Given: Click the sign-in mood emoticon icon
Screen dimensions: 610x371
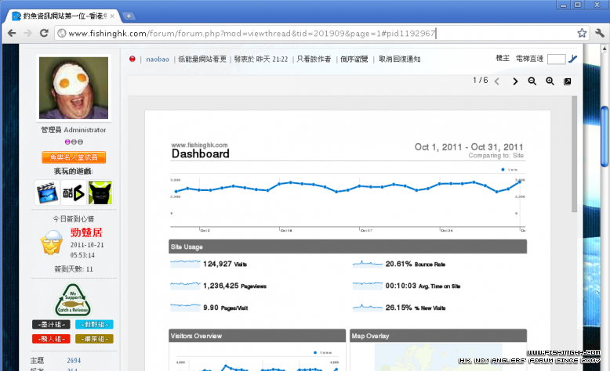Looking at the screenshot, I should [51, 242].
